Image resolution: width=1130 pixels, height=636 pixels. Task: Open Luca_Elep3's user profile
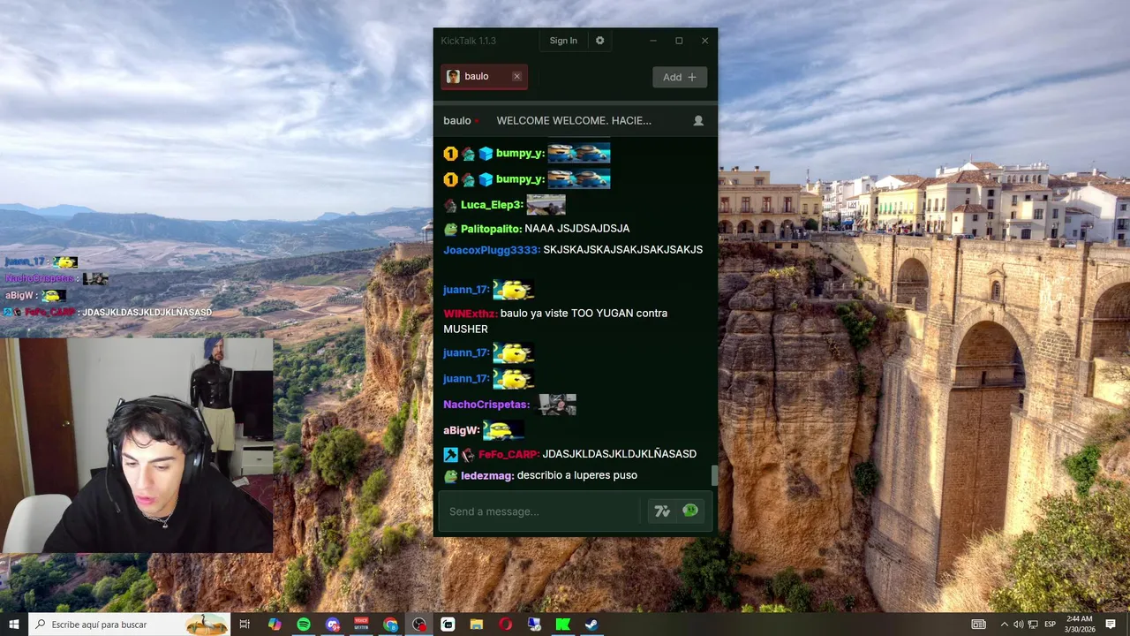point(492,205)
